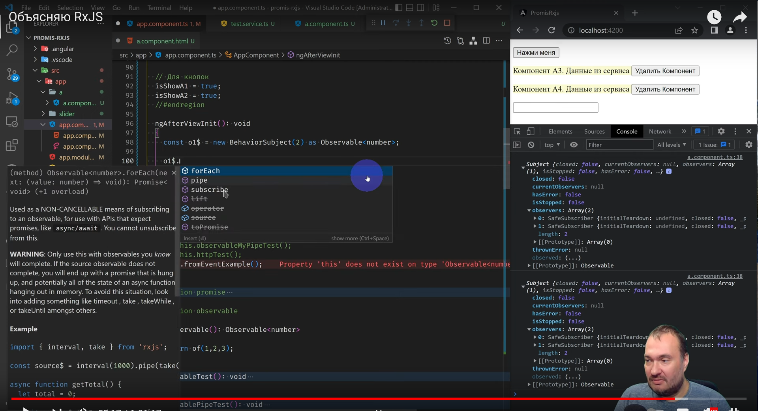Screen dimensions: 758x411
Task: Clear the DevTools console
Action: [x=531, y=145]
